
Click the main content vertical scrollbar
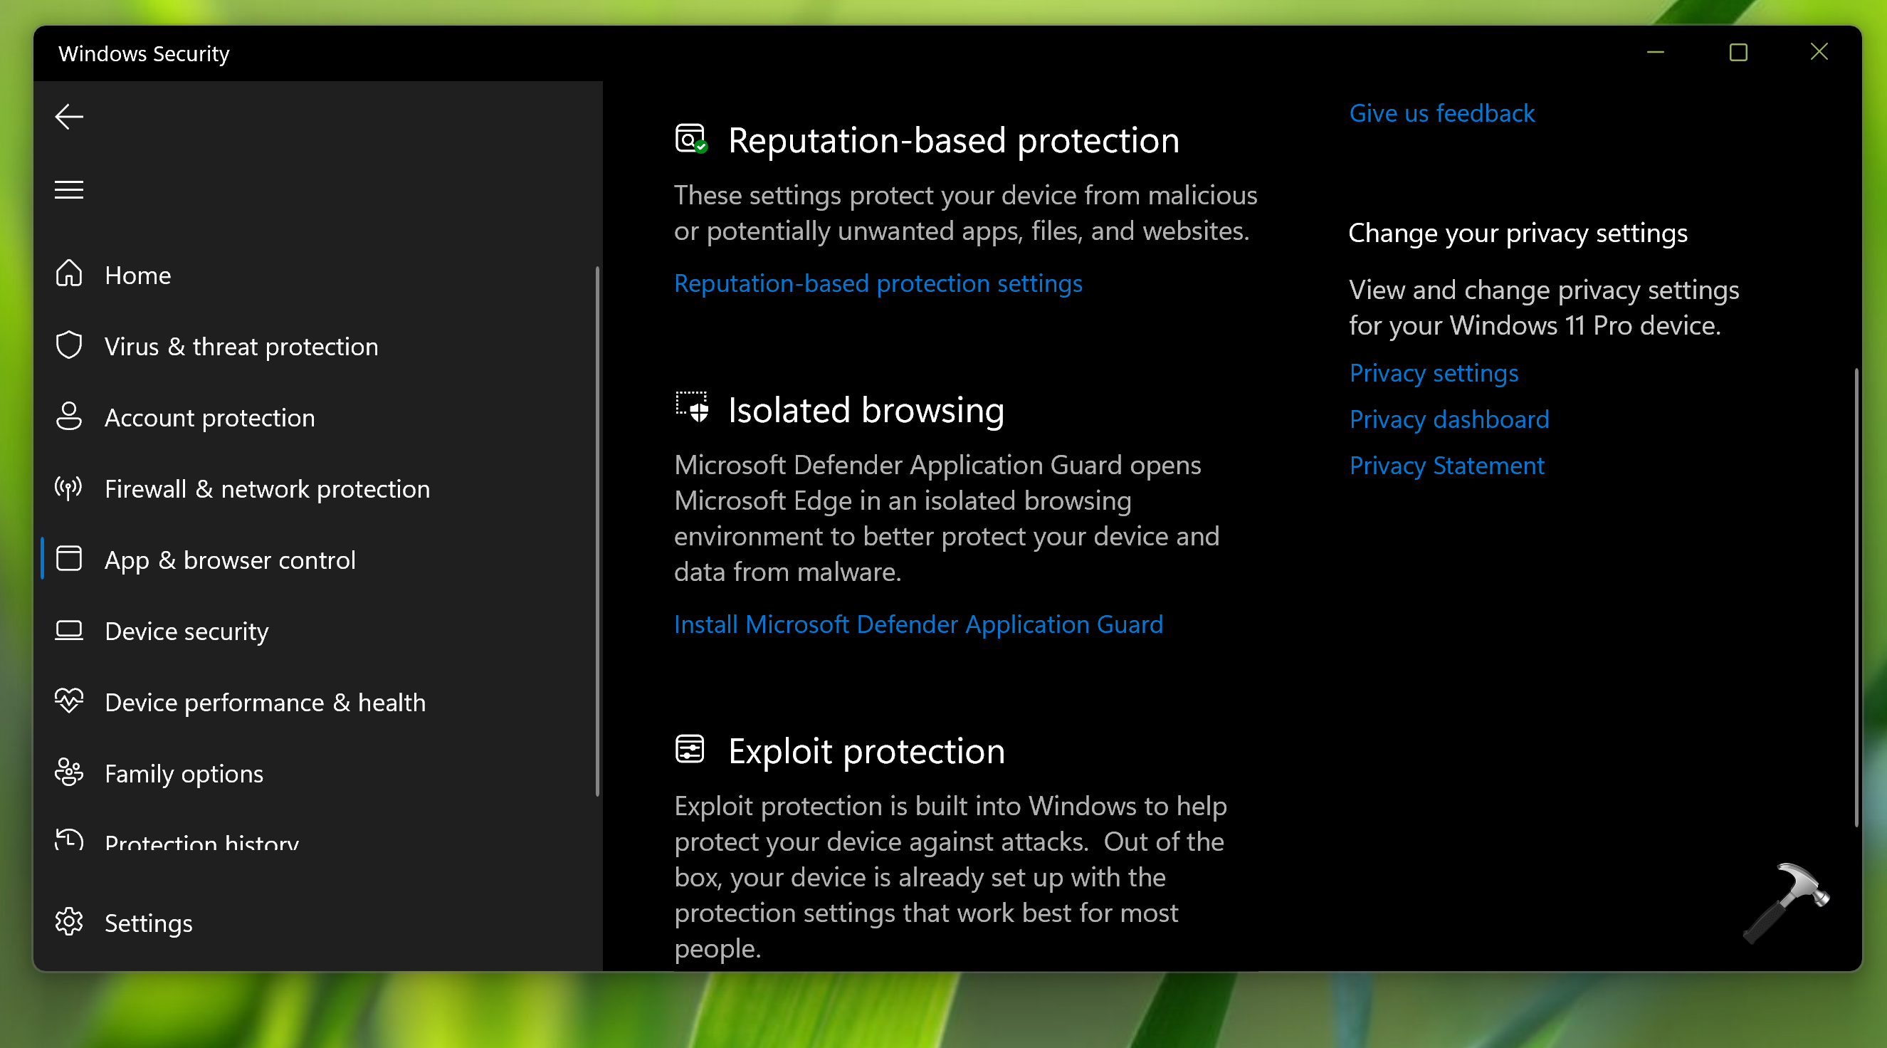point(1856,597)
